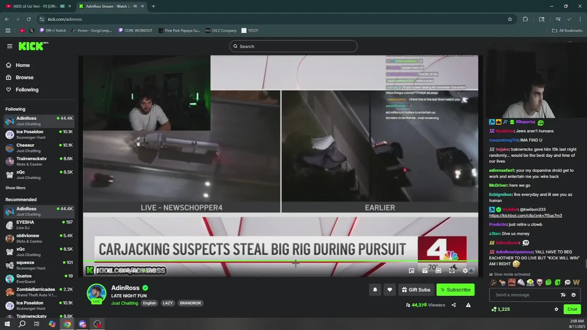Open the emoji picker in chat box

(x=574, y=295)
